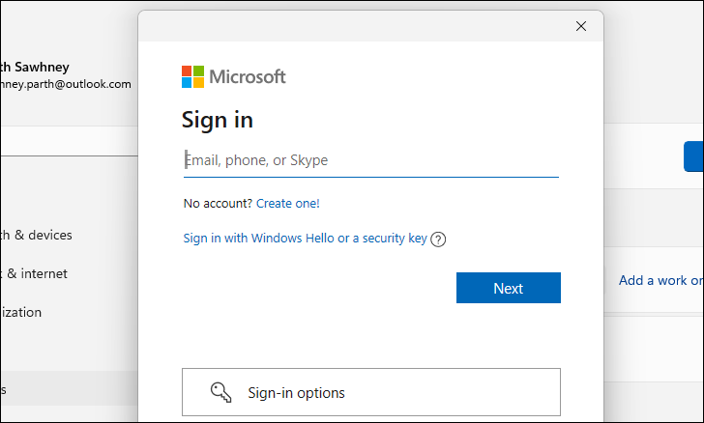Click the Microsoft wordmark text
704x423 pixels.
[248, 76]
